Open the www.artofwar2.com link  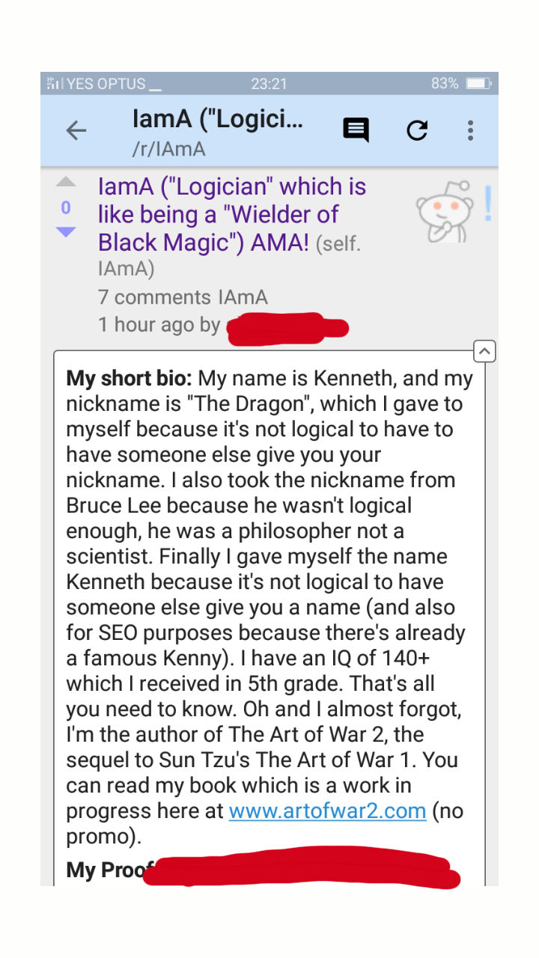[327, 811]
